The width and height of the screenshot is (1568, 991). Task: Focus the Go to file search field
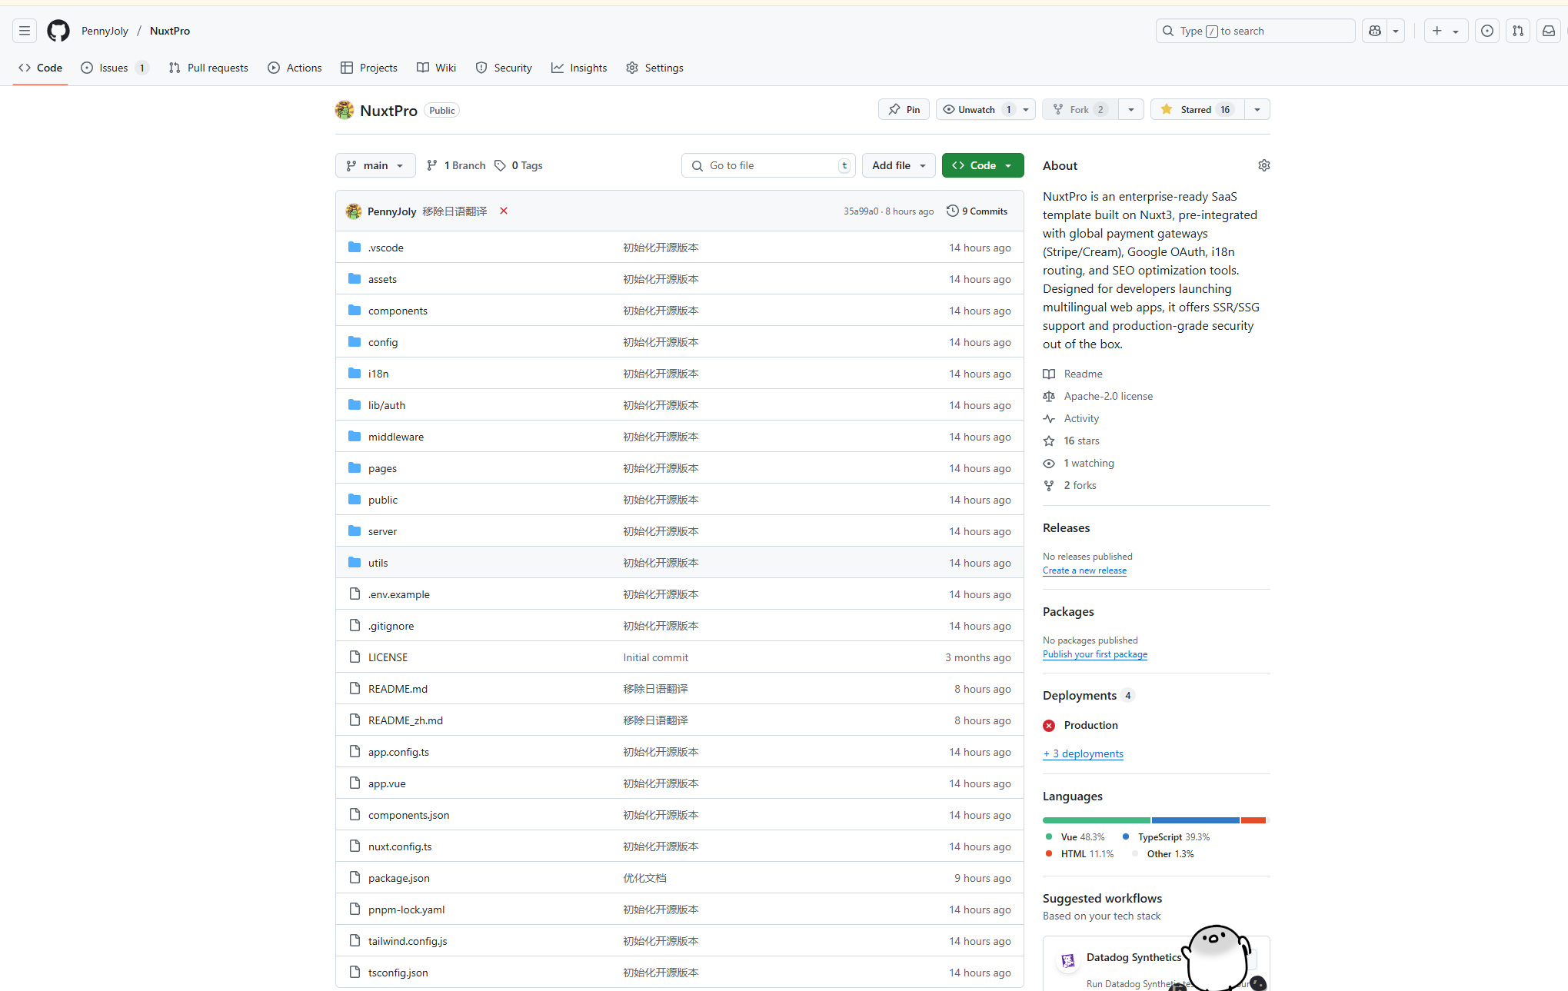click(768, 165)
